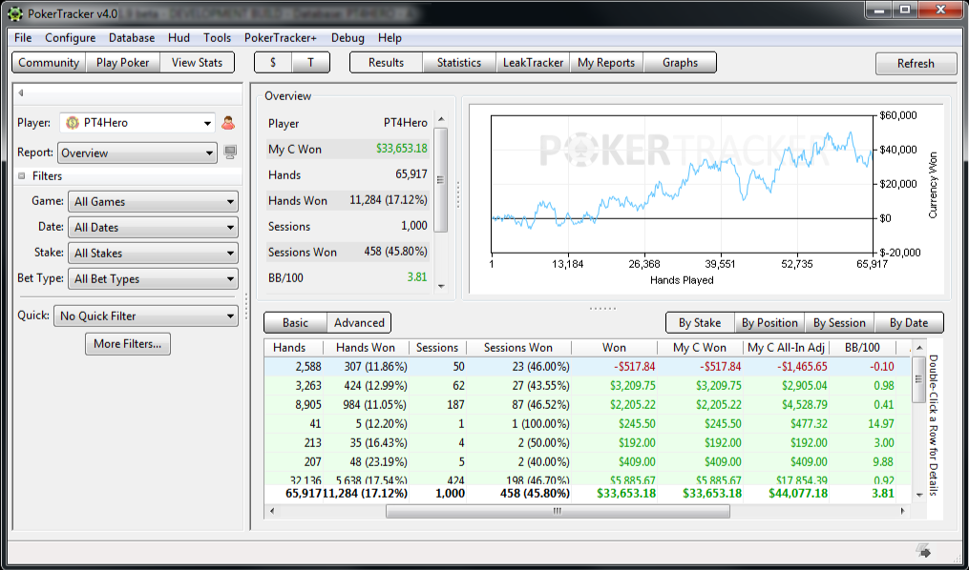Viewport: 969px width, 570px height.
Task: Switch to the Play Poker section
Action: point(122,62)
